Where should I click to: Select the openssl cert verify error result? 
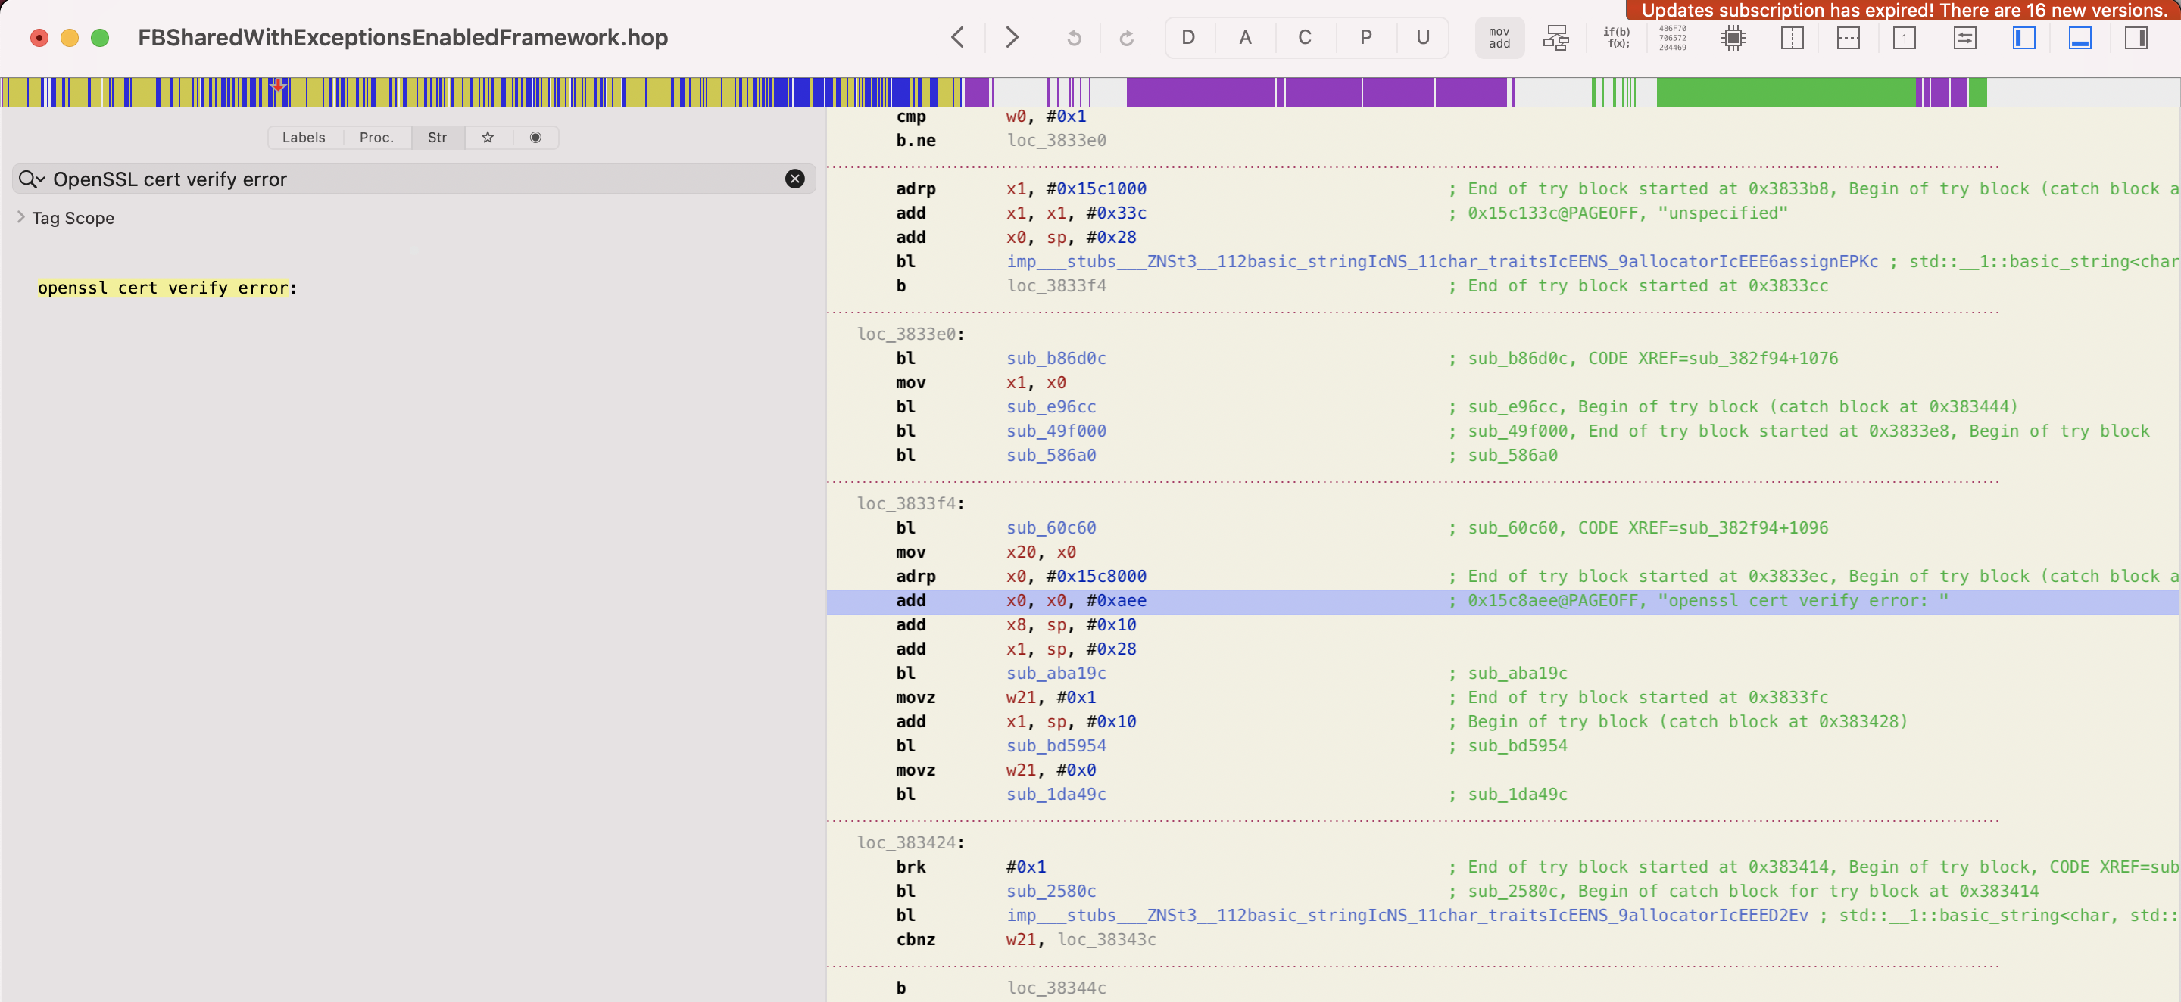[x=166, y=288]
